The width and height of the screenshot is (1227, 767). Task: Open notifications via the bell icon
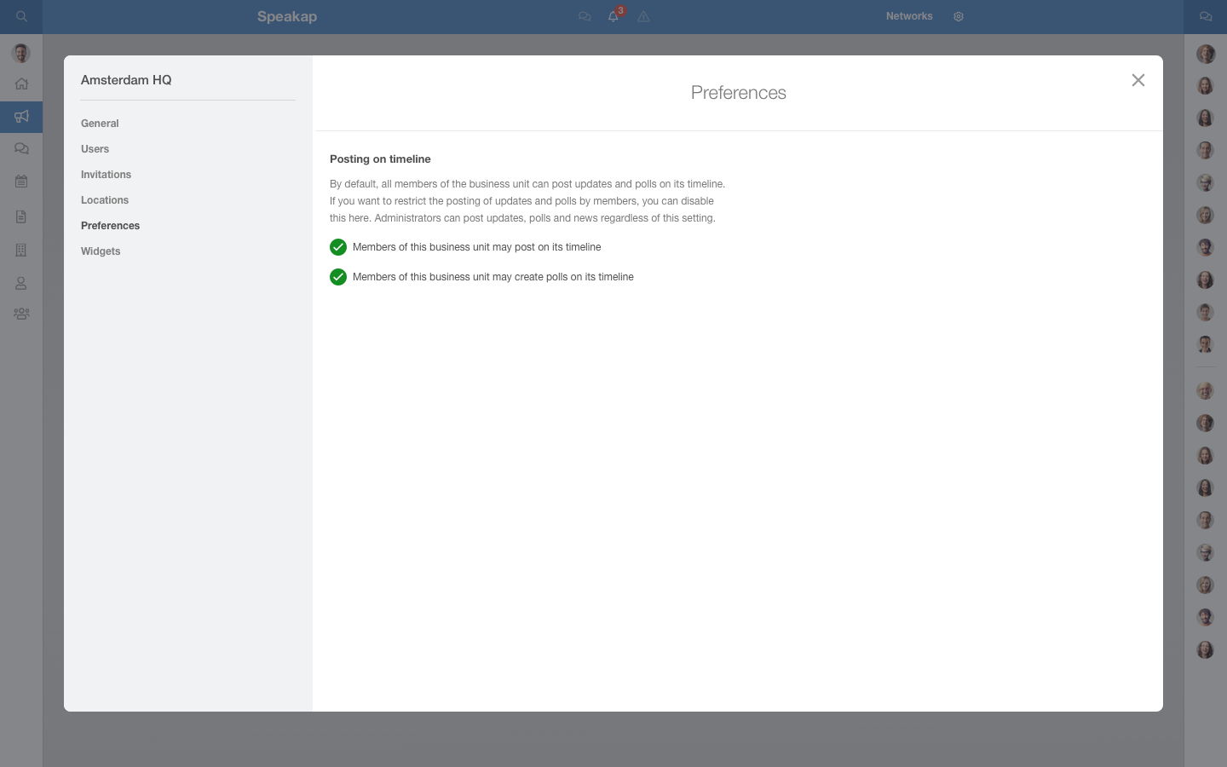[x=613, y=17]
